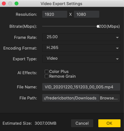The image size is (124, 131).
Task: Click the File Name input field
Action: click(x=81, y=87)
